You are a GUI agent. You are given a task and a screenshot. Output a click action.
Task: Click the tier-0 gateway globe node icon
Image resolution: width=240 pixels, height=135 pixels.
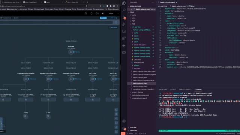[71, 52]
